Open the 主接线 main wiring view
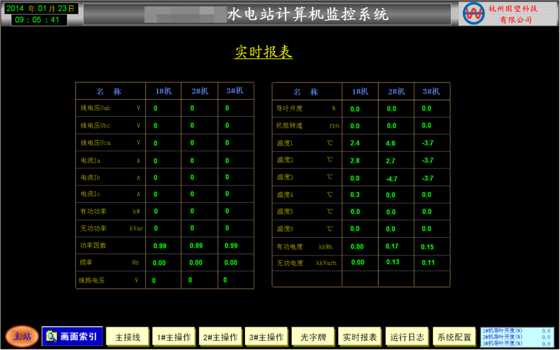This screenshot has height=350, width=560. coord(128,337)
